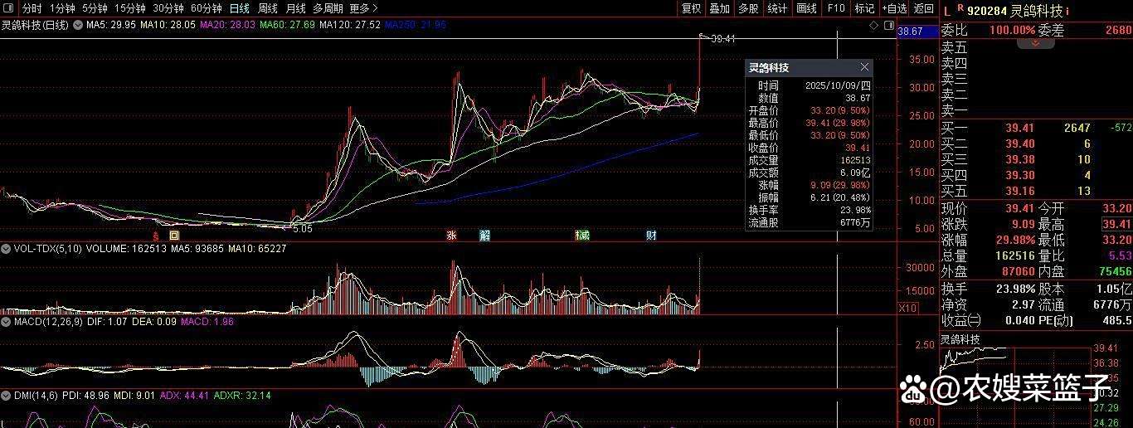The image size is (1133, 428).
Task: Click the MA60: 27.69 legend label
Action: click(287, 26)
